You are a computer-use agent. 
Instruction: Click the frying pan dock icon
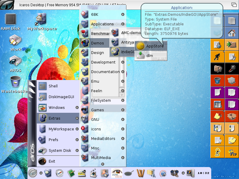(129, 173)
